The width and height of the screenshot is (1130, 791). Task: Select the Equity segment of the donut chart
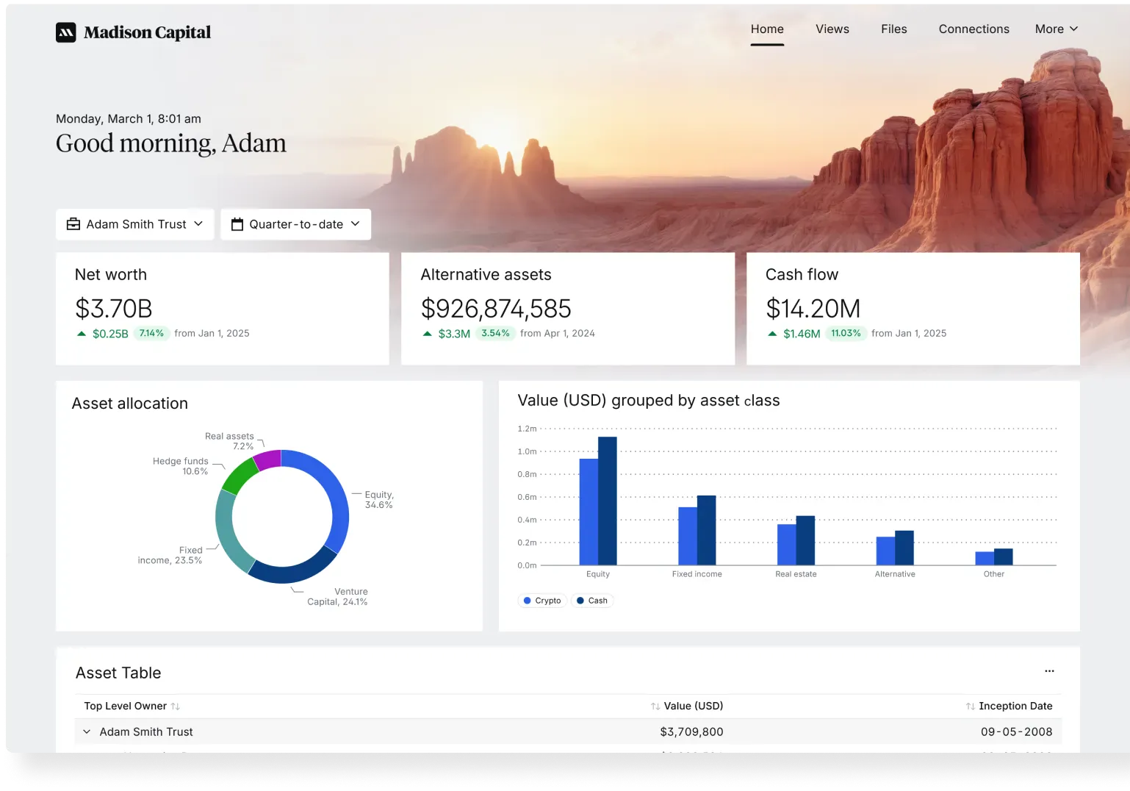coord(334,493)
